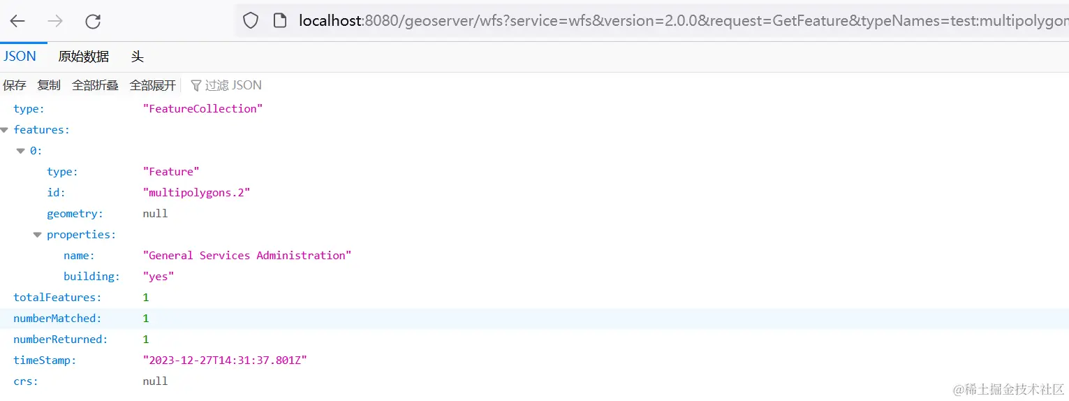Click the building key label
The width and height of the screenshot is (1069, 401).
pos(91,277)
